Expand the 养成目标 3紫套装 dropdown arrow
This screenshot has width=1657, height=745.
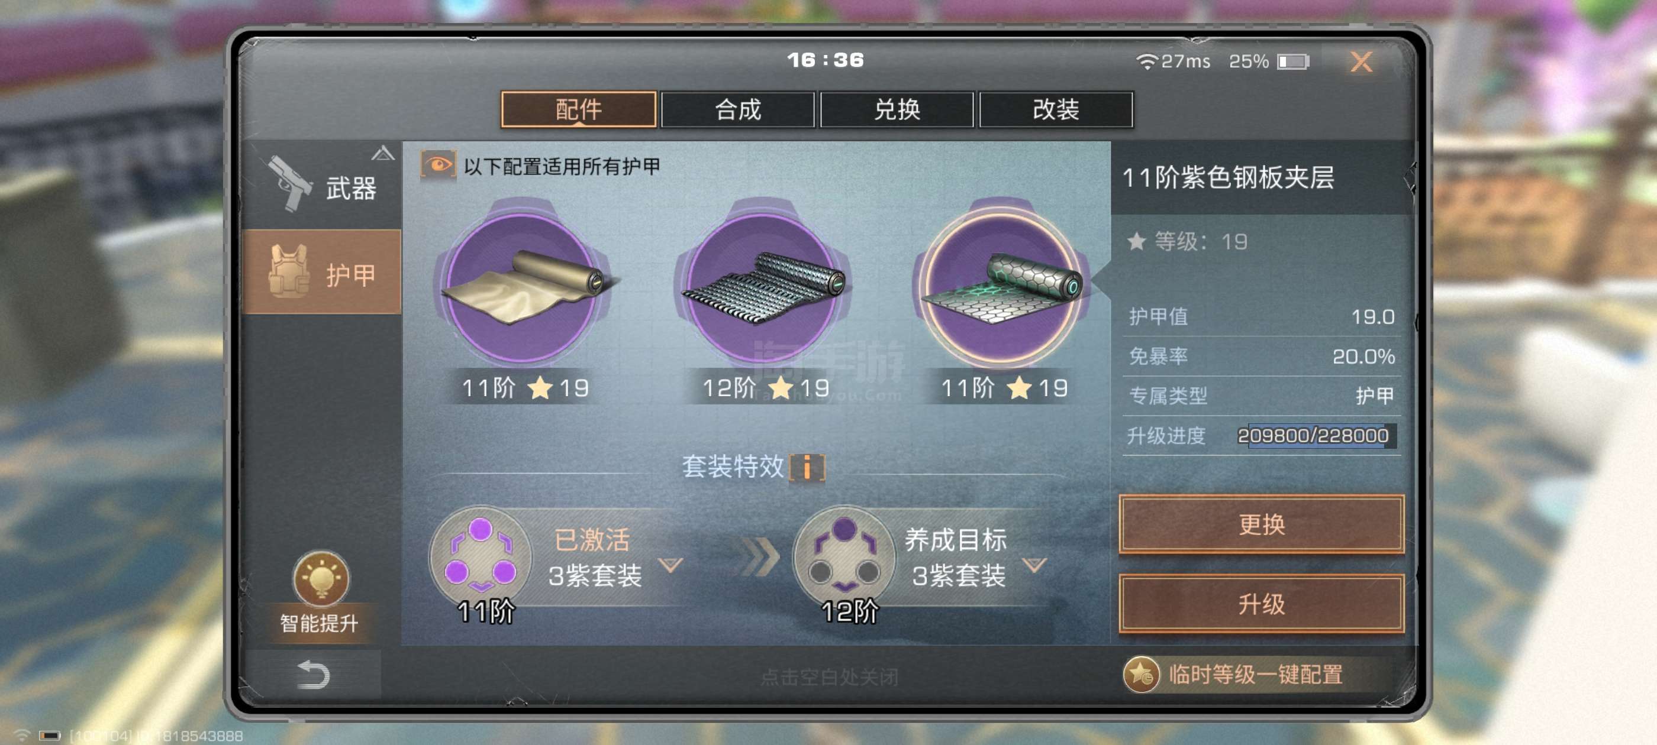tap(1035, 565)
